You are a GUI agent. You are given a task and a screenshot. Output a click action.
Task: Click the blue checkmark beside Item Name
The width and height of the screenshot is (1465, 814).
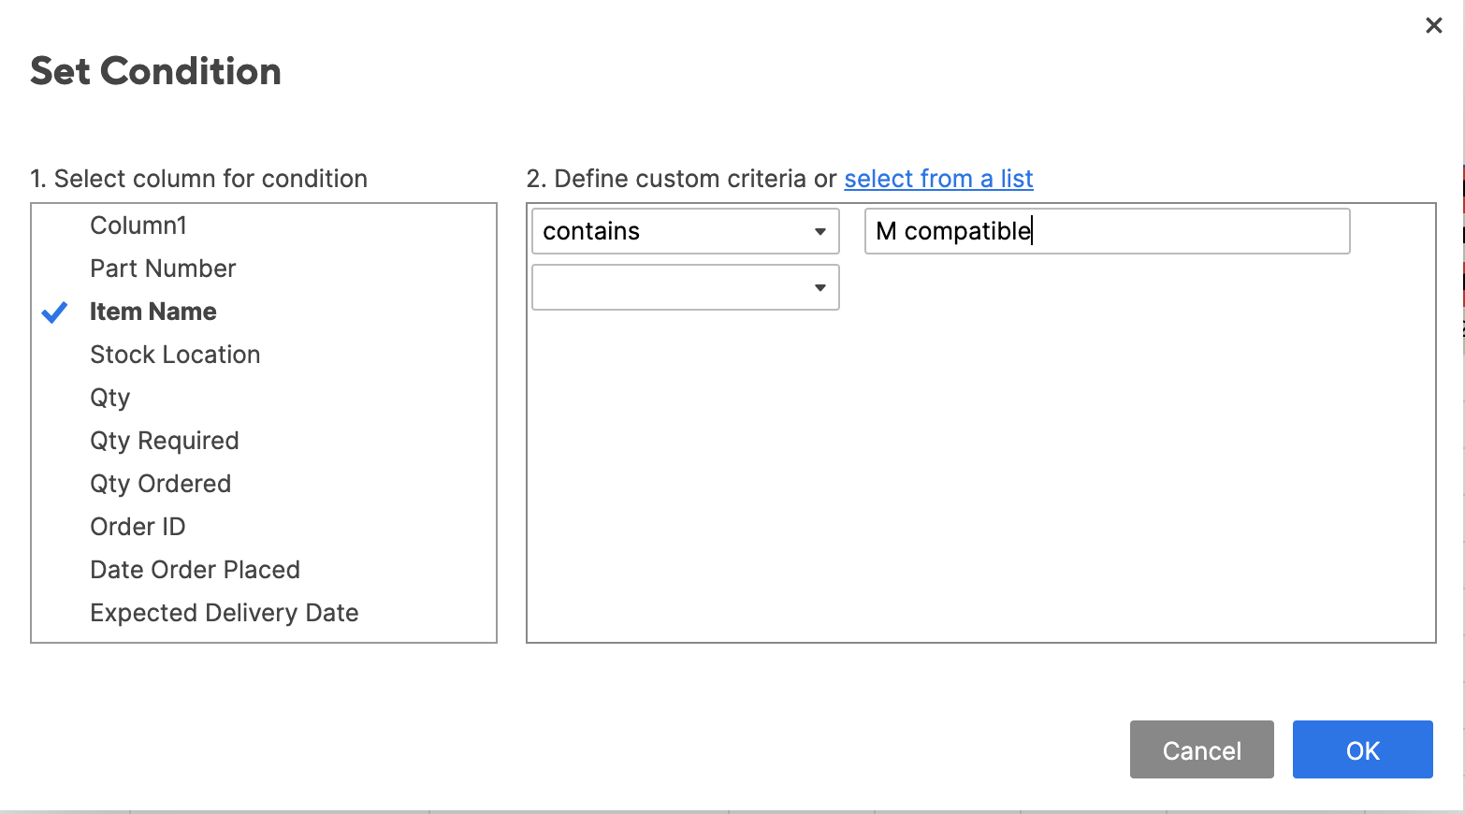coord(55,313)
